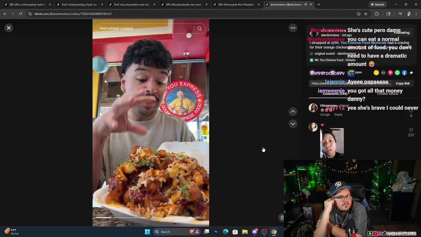
Task: Open the Chrome profile avatar
Action: 409,14
